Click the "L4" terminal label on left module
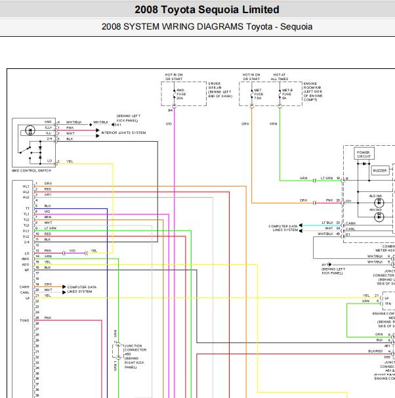395x398 pixels. pos(28,298)
